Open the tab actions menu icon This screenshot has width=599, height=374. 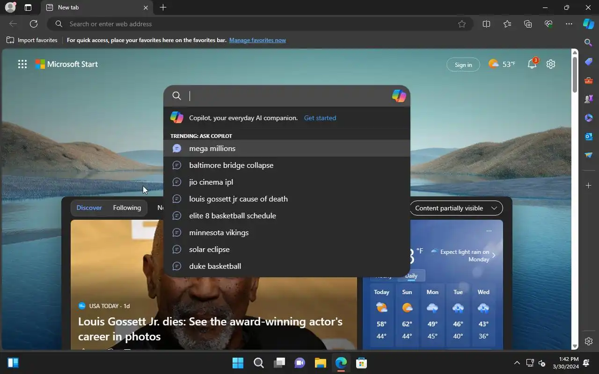click(x=28, y=7)
